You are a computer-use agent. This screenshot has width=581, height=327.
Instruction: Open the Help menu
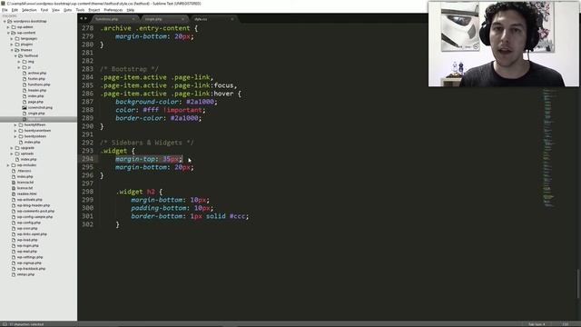point(131,10)
